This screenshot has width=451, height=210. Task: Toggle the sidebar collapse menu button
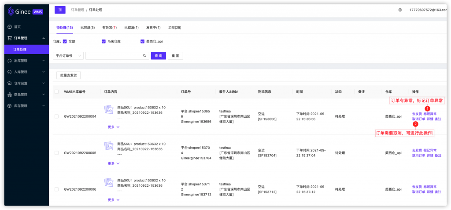pyautogui.click(x=60, y=10)
